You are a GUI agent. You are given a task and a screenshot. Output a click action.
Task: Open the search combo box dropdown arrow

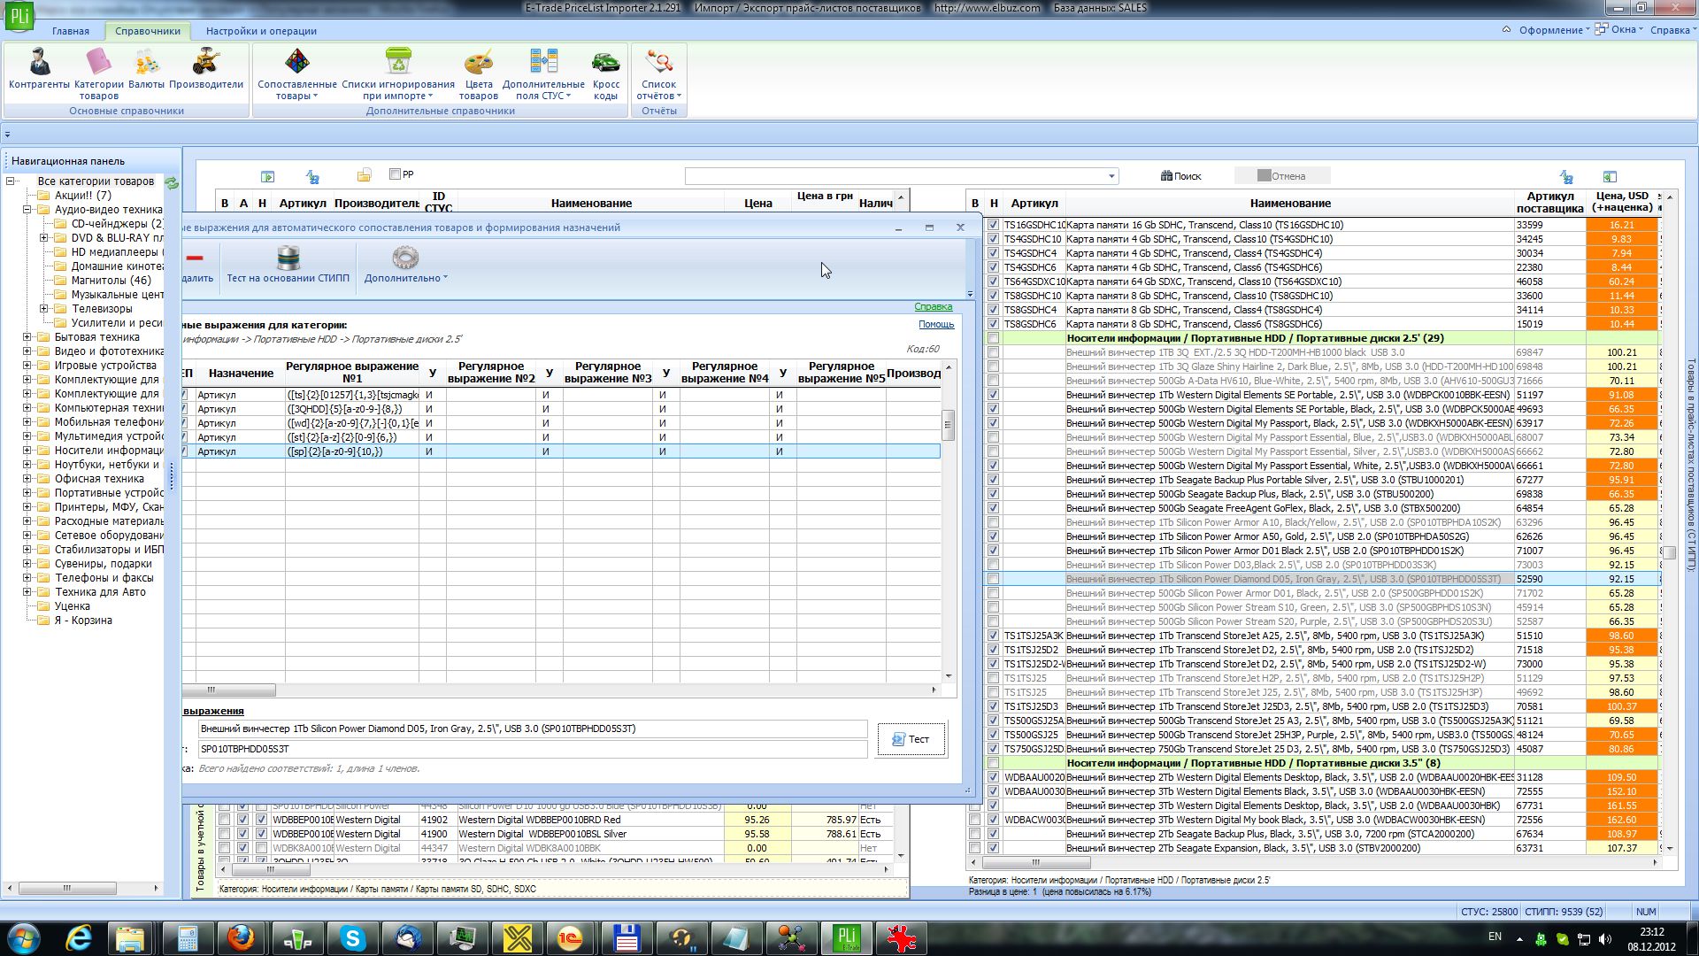(1111, 176)
